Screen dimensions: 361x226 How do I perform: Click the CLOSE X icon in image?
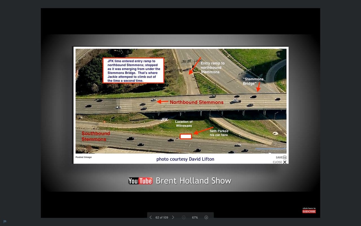(285, 162)
